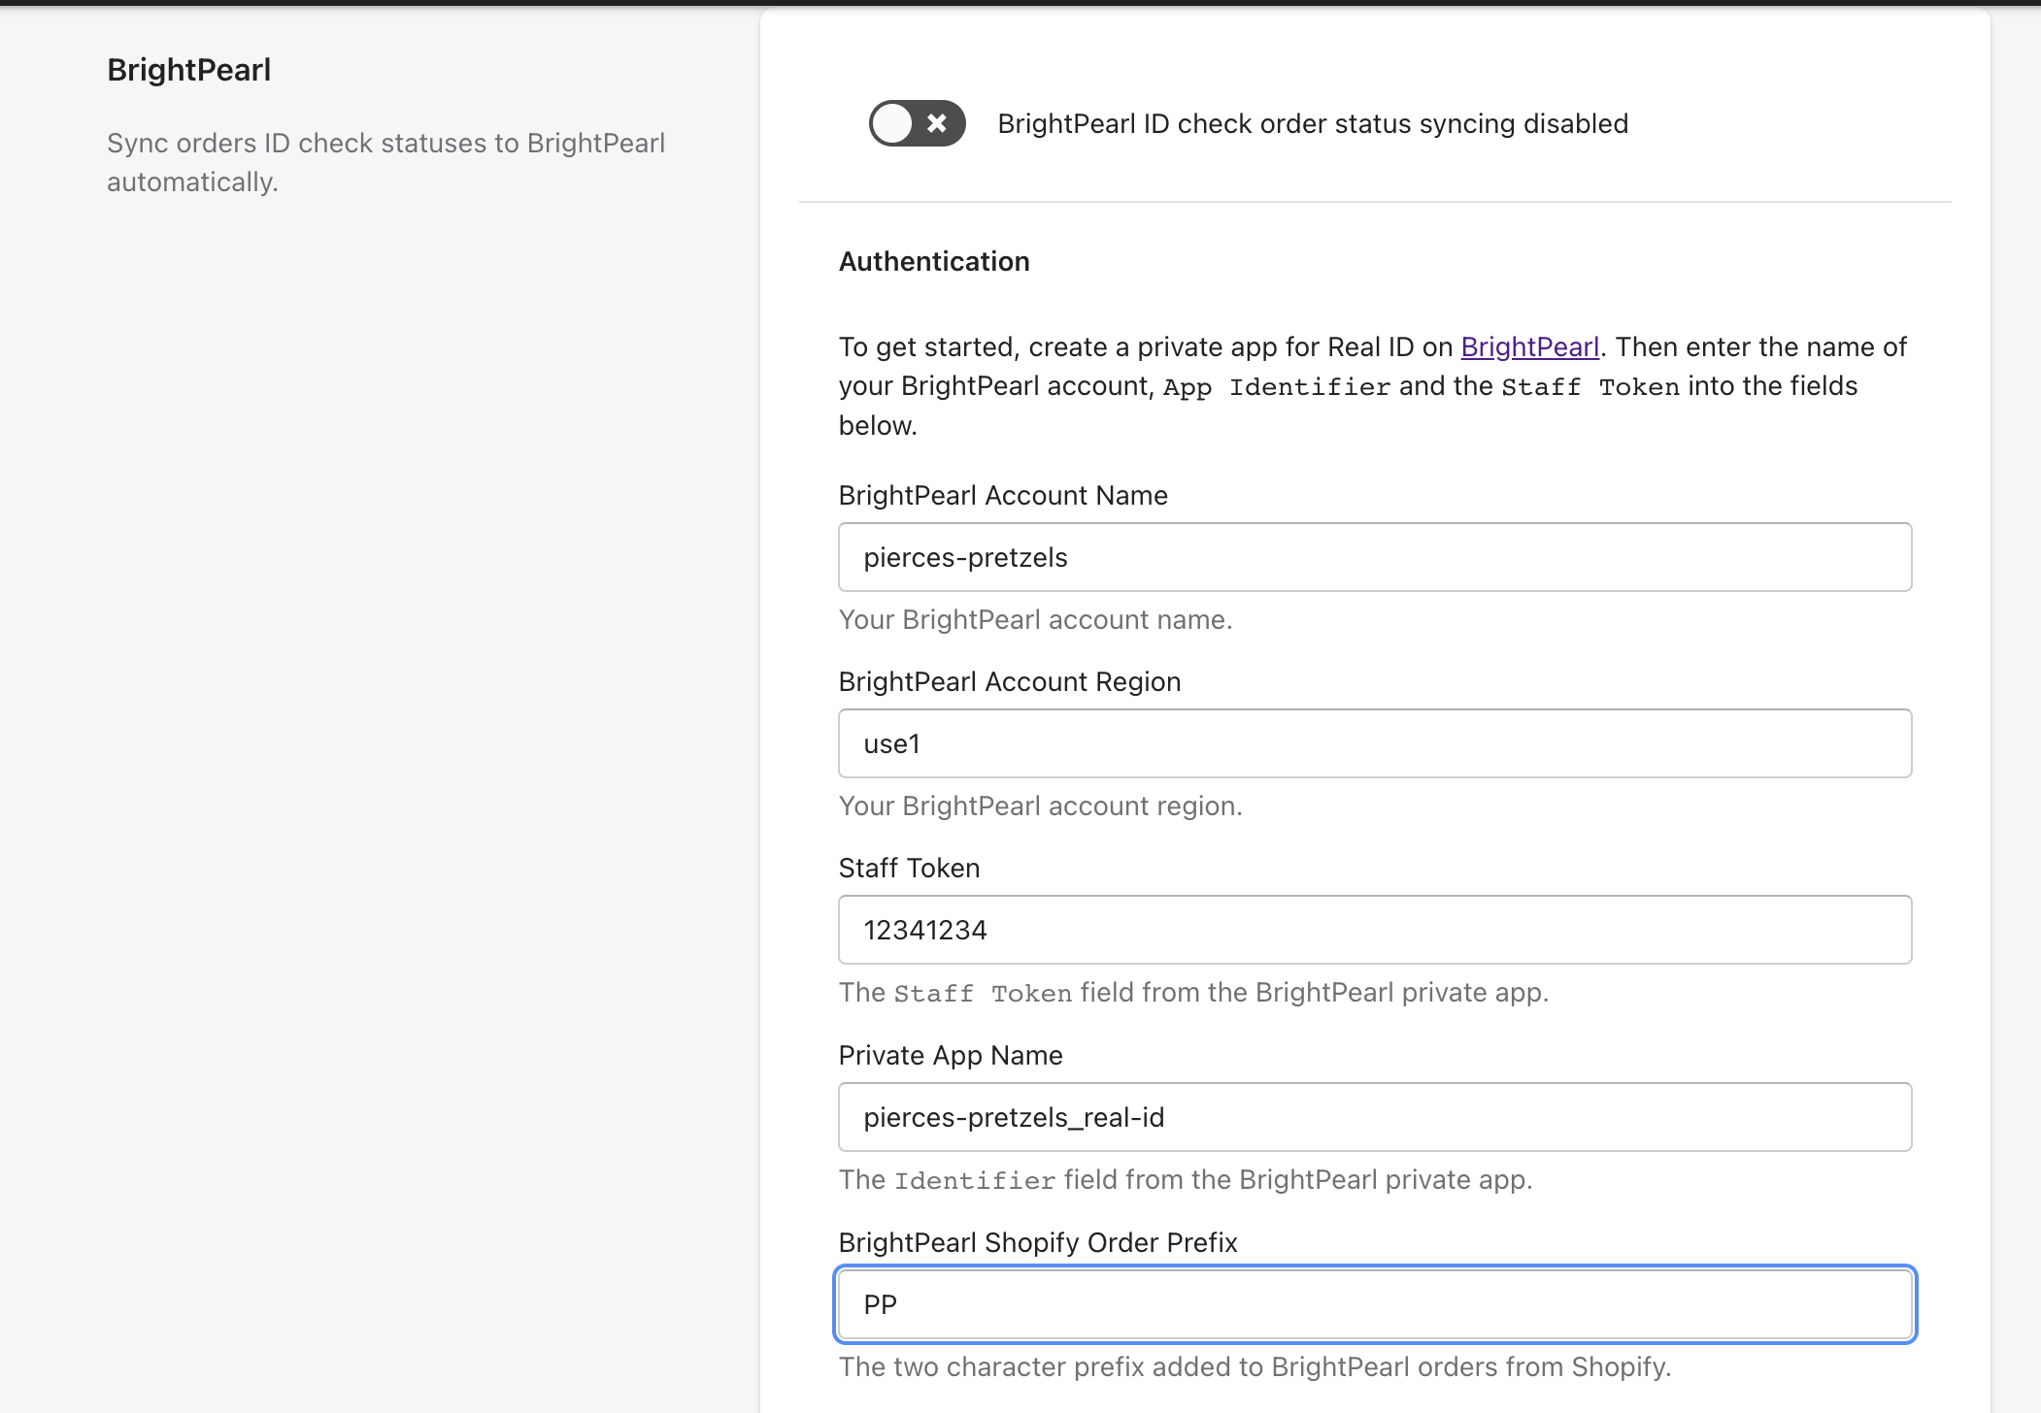2041x1413 pixels.
Task: Select the 'Staff Token' field label
Action: (909, 868)
